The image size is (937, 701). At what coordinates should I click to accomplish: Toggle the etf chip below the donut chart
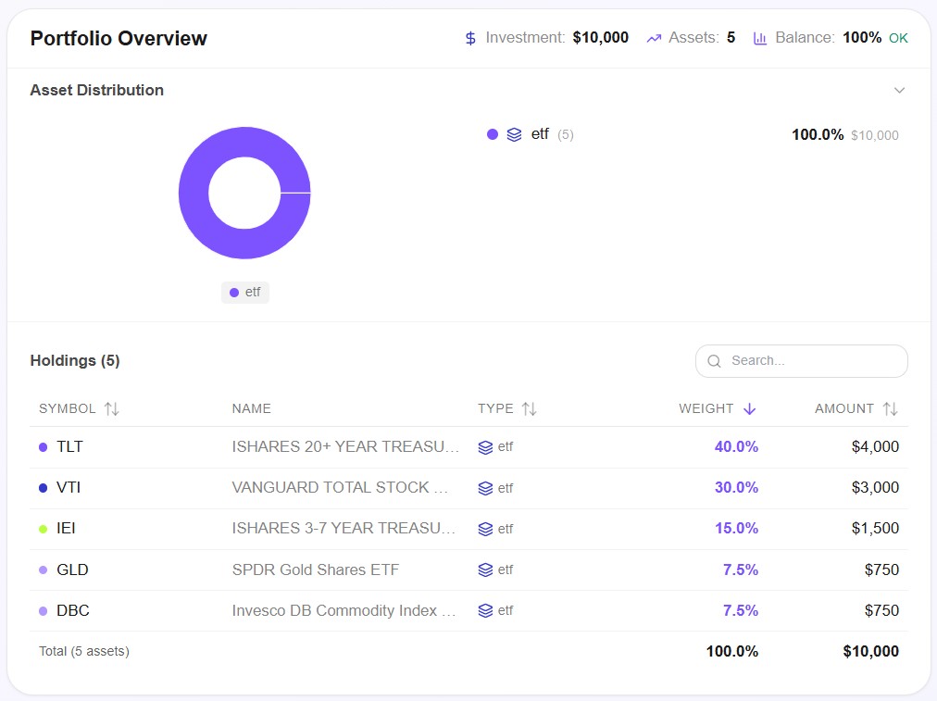tap(244, 292)
